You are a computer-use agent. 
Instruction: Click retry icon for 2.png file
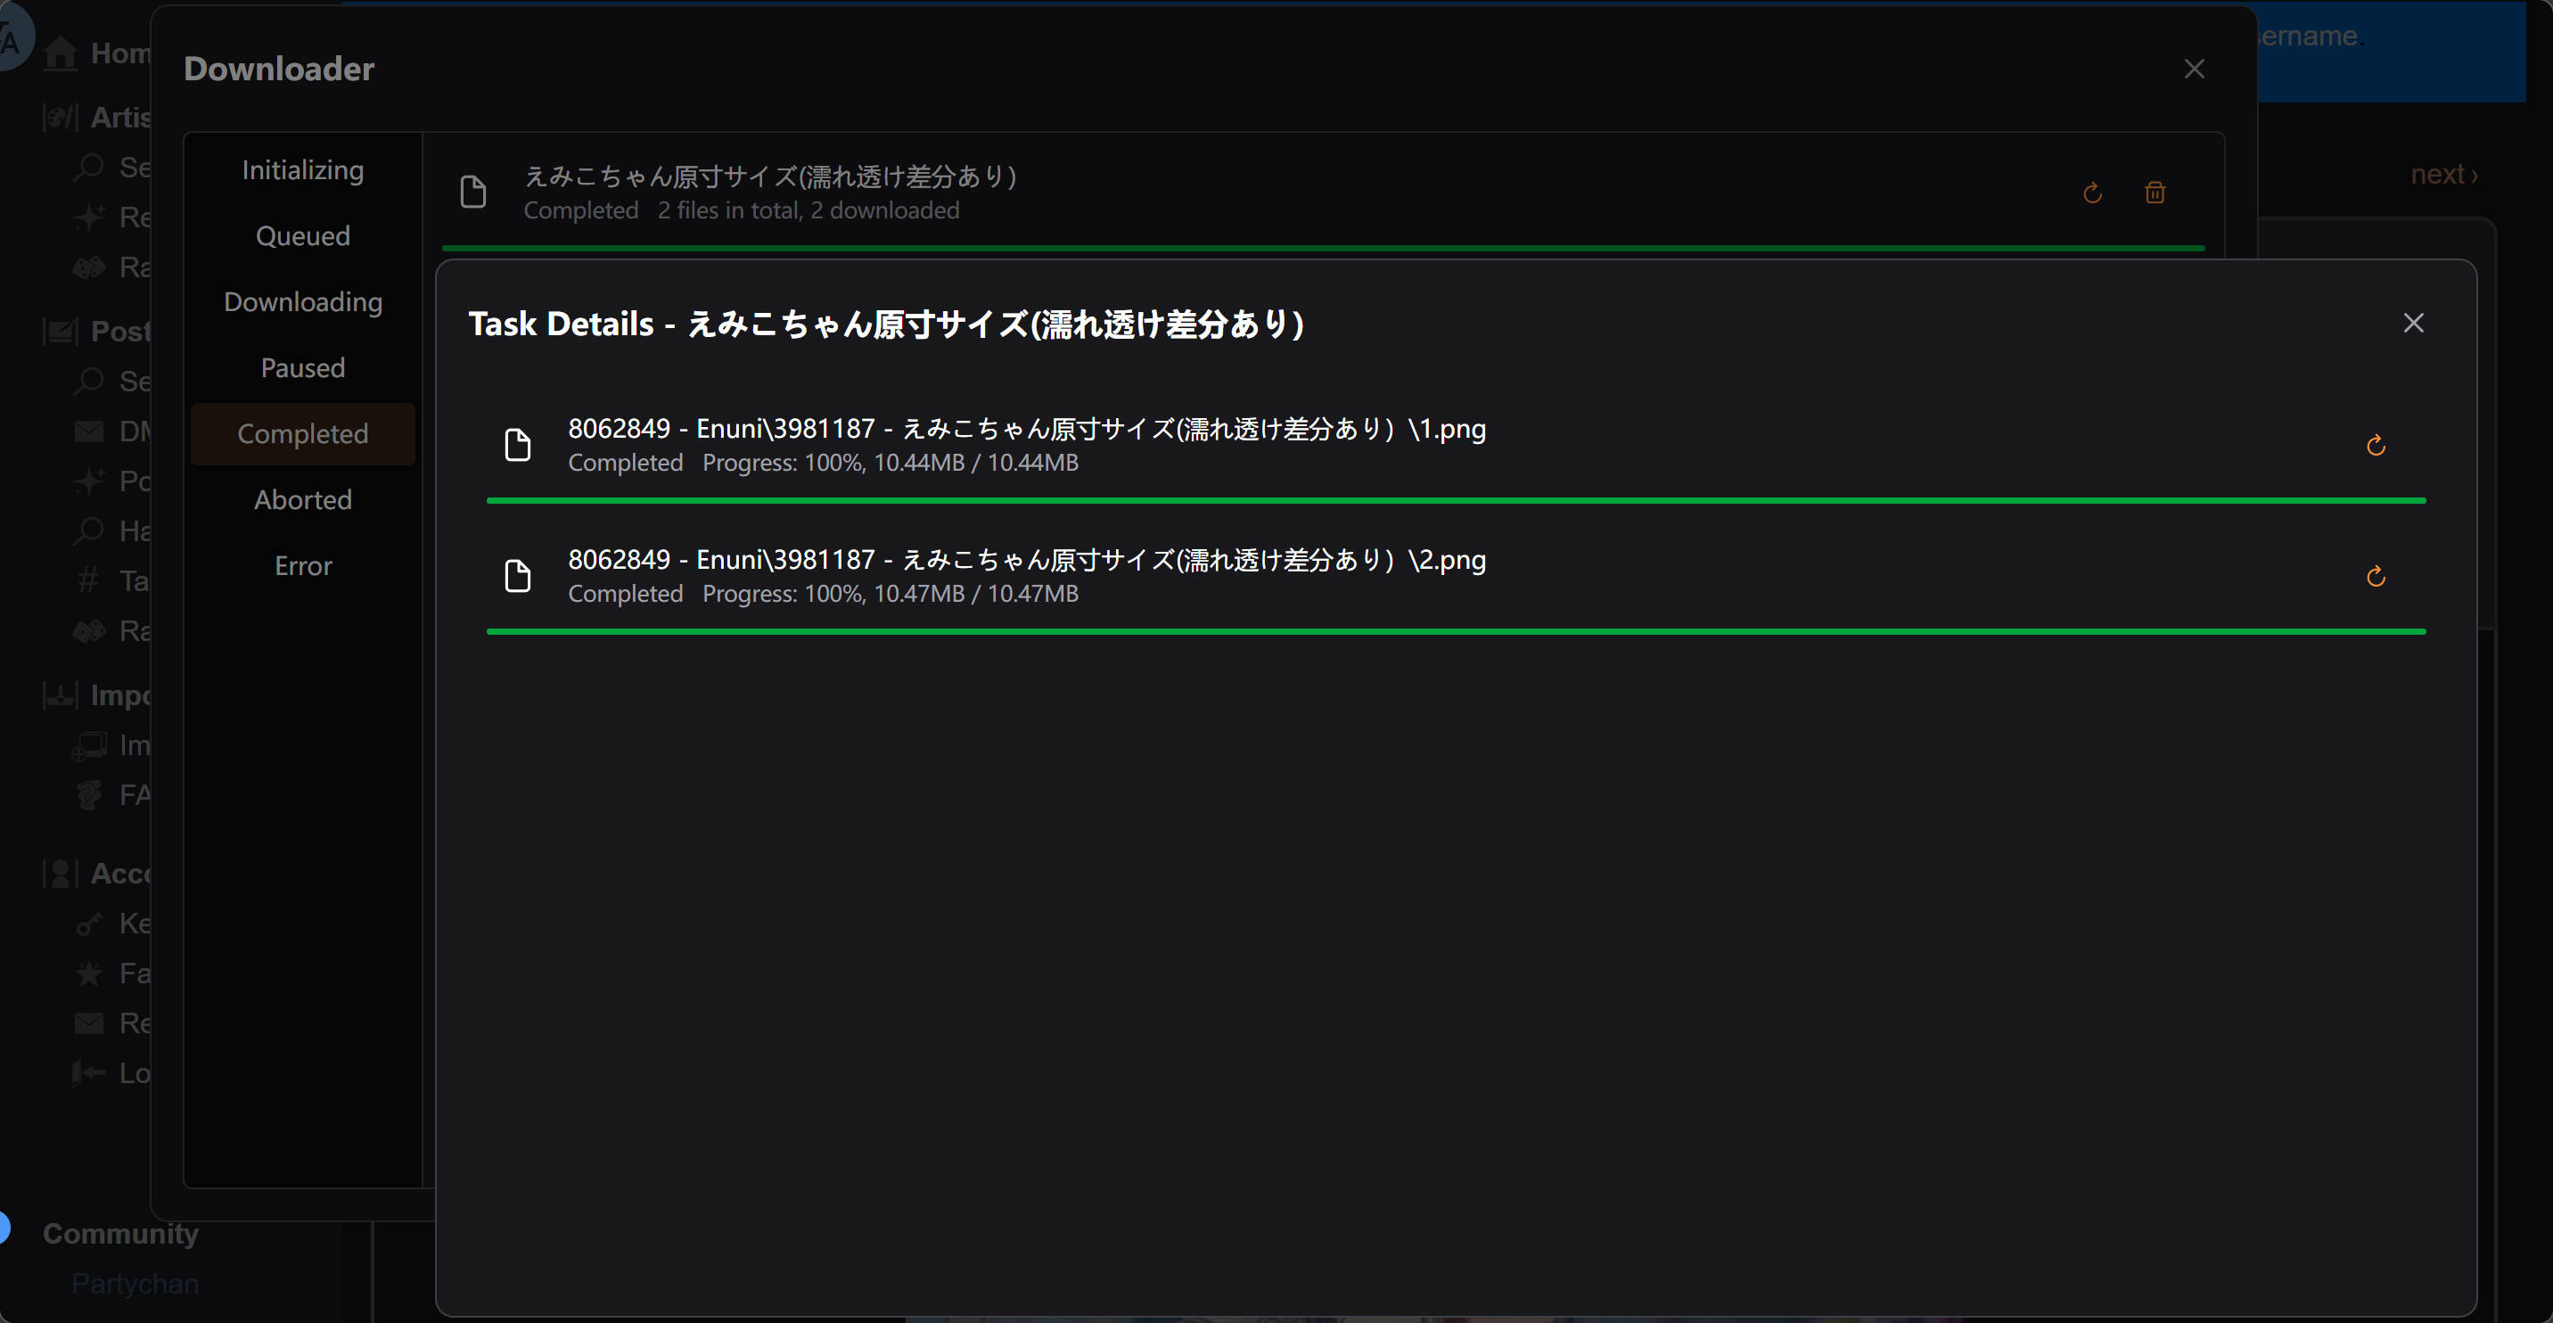tap(2375, 577)
